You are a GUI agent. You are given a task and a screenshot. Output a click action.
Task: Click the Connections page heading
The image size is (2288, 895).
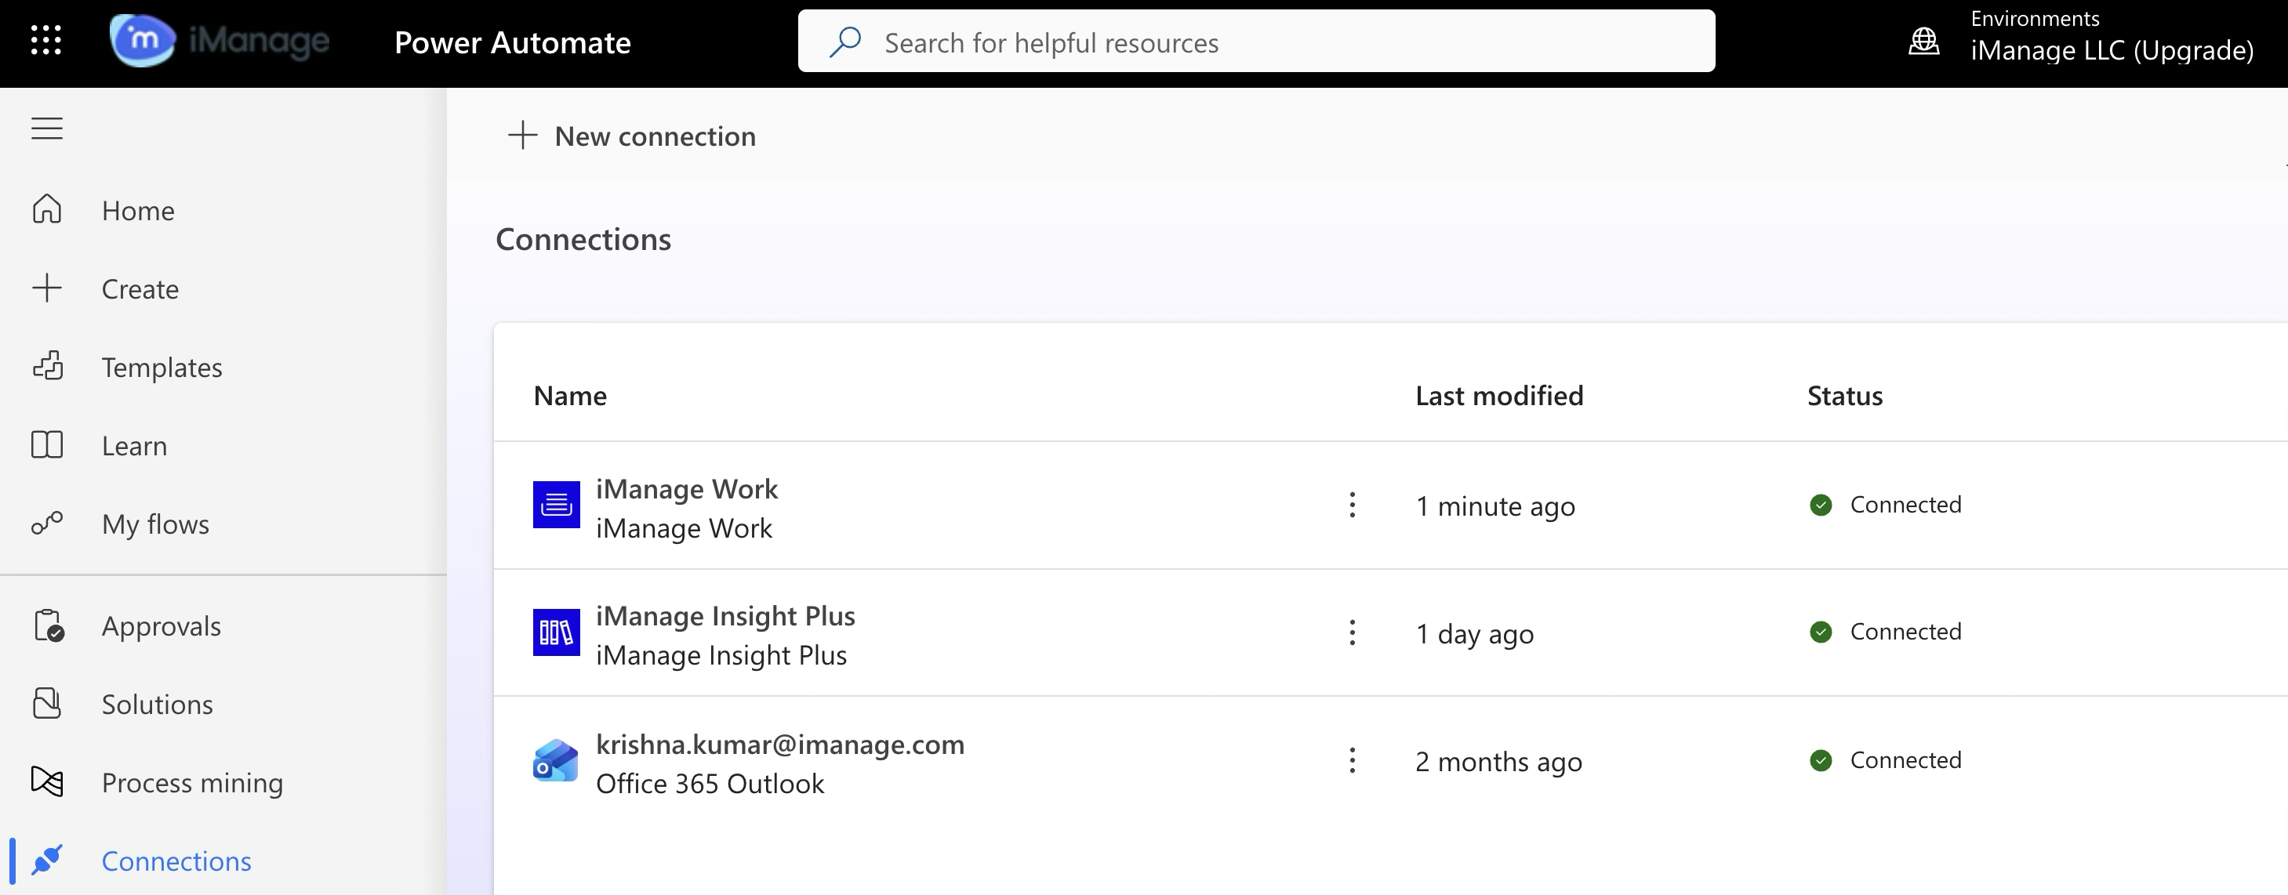583,240
